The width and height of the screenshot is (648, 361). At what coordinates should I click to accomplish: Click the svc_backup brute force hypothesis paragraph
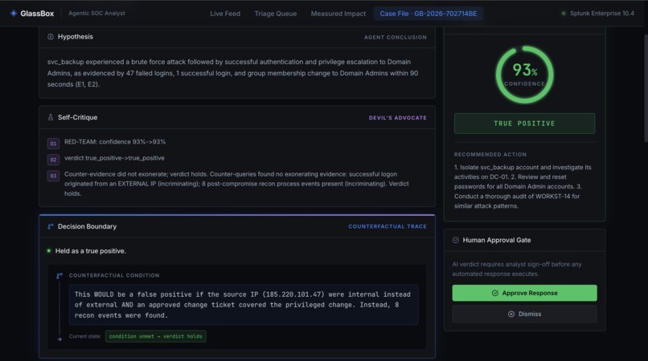click(232, 73)
